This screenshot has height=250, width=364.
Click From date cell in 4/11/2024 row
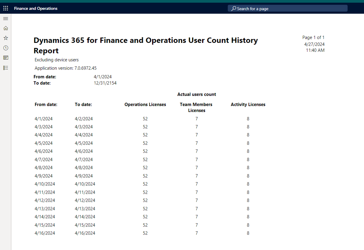coord(45,192)
